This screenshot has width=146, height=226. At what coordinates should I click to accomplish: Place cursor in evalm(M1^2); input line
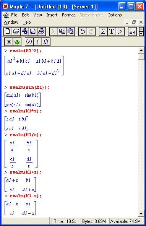pyautogui.click(x=26, y=51)
